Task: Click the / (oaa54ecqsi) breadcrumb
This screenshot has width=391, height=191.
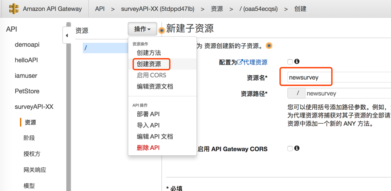Action: (259, 9)
